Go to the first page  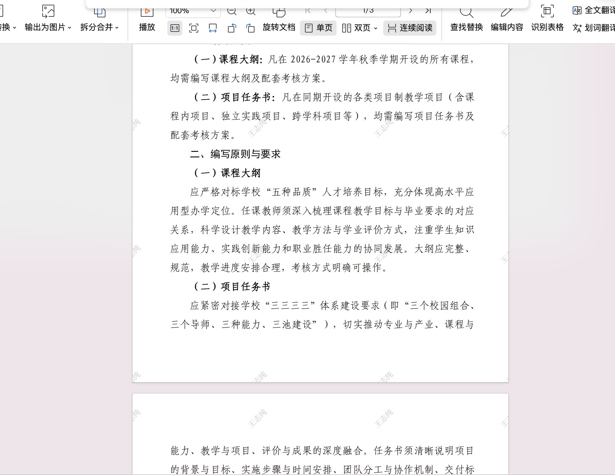pos(308,11)
